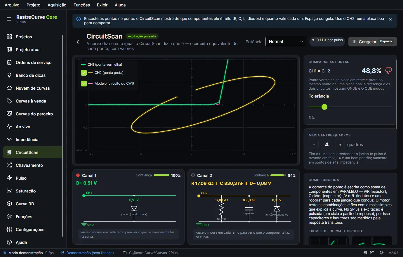Open the Chaveamento tool
Viewport: 403px width, 257px height.
coord(33,165)
